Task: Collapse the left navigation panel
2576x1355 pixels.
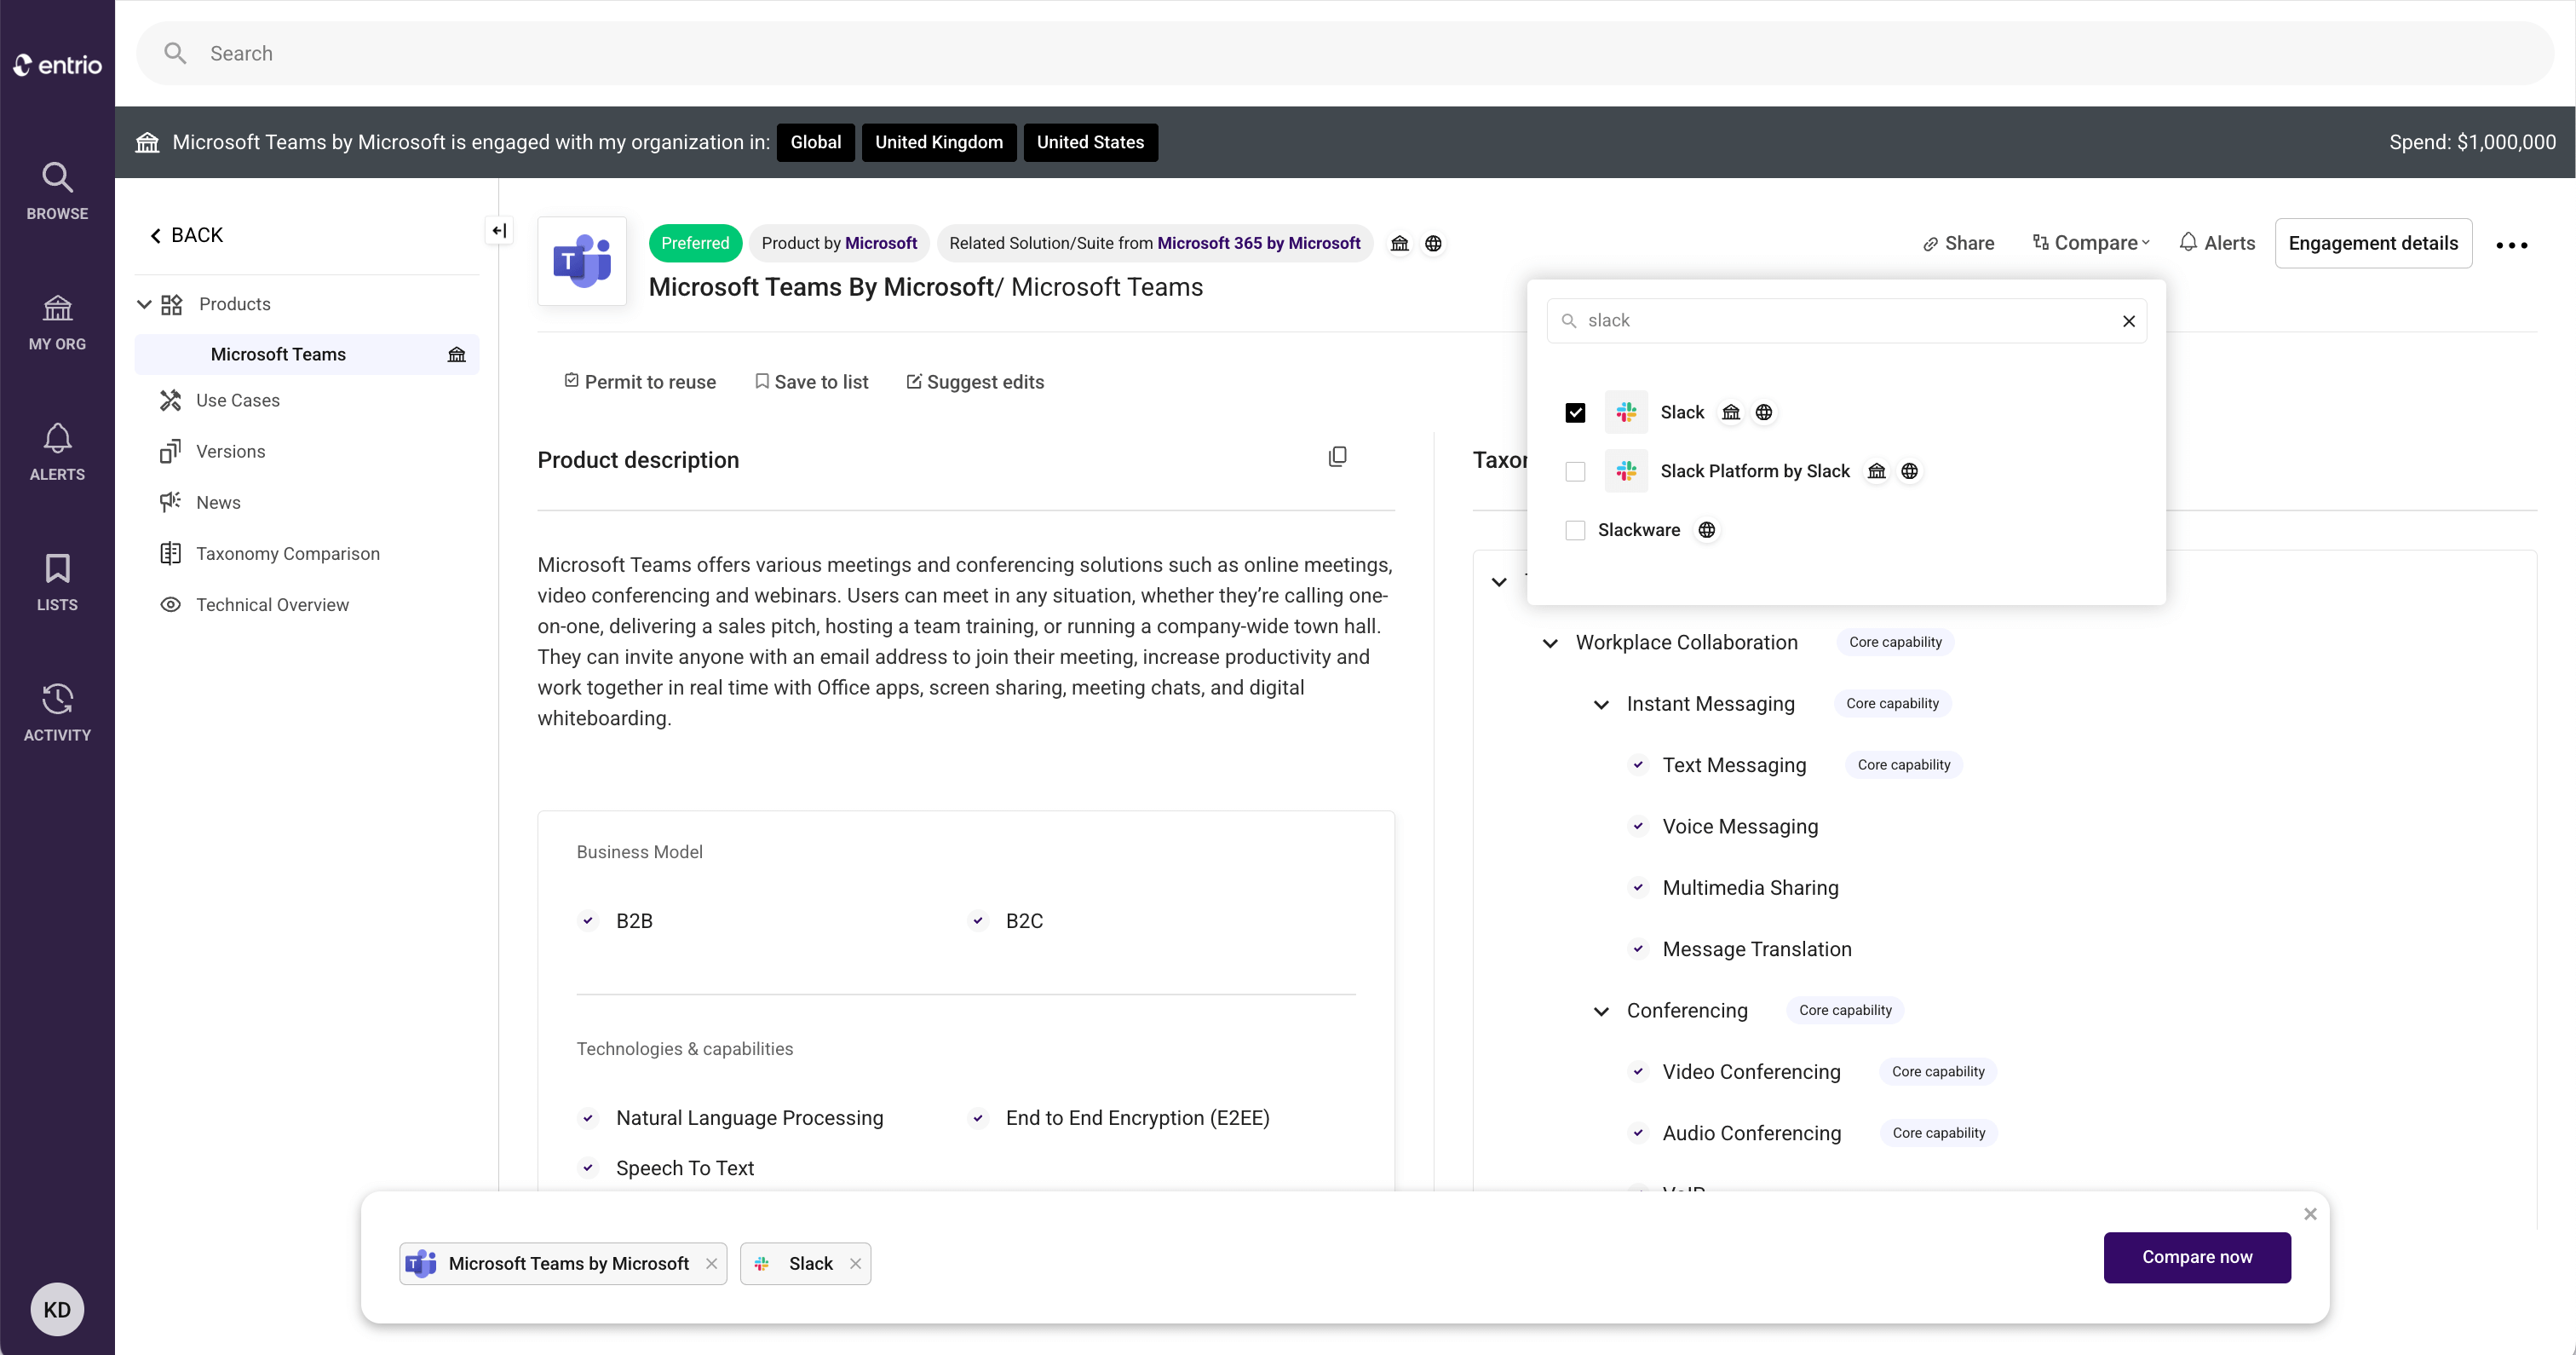Action: [499, 231]
